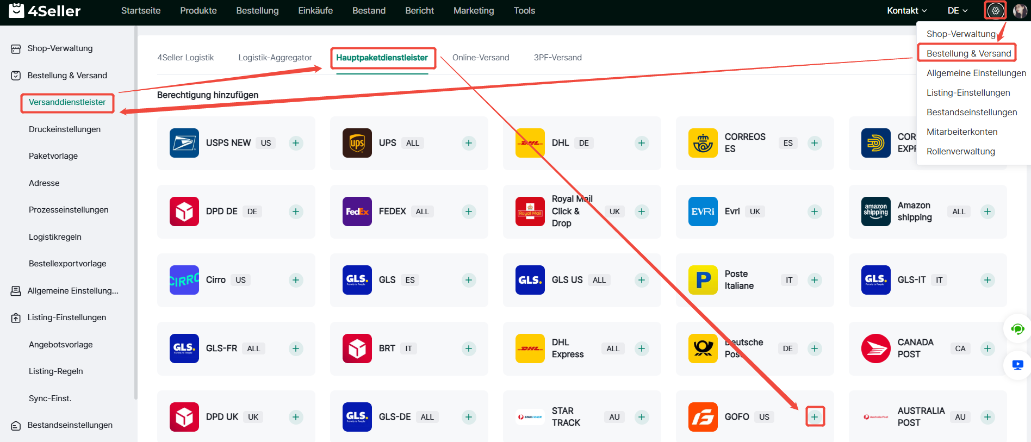
Task: Click the 4Seller logo
Action: coord(45,10)
